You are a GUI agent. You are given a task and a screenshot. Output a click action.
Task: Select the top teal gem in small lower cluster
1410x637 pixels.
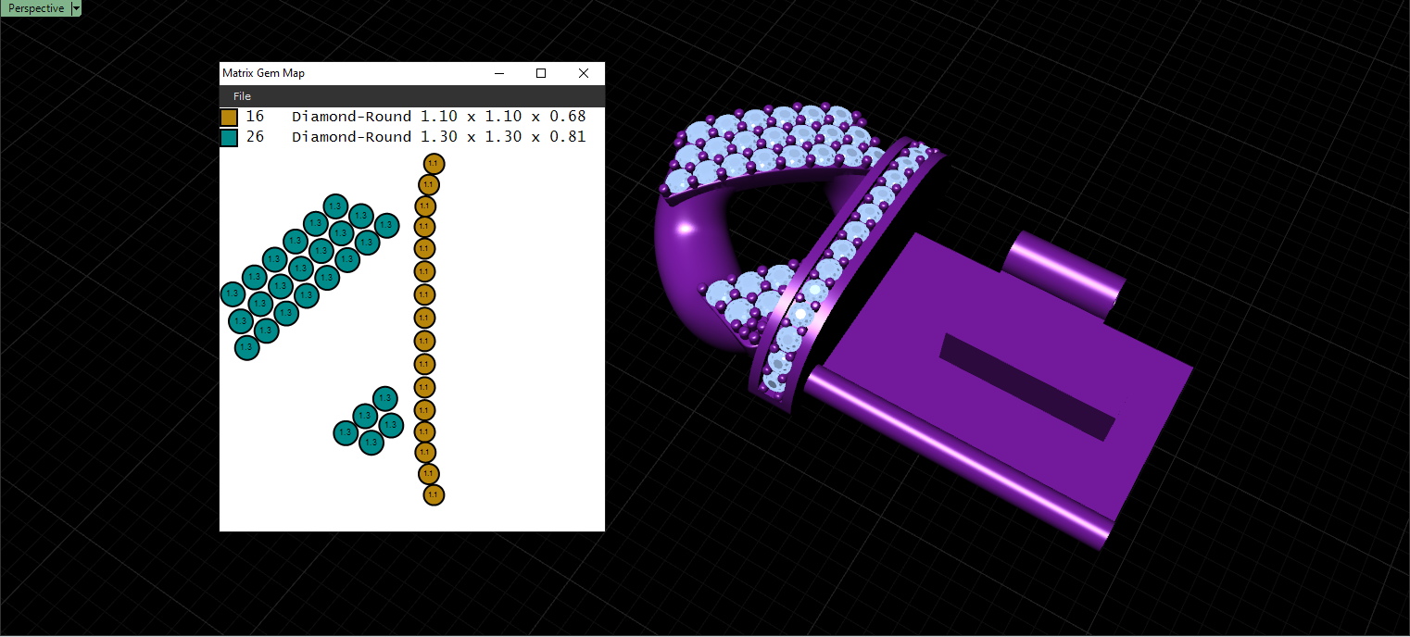(384, 399)
